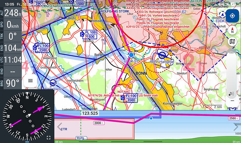The image size is (241, 143).
Task: Tap the M1974/26 NOTAM text
Action: (123, 96)
